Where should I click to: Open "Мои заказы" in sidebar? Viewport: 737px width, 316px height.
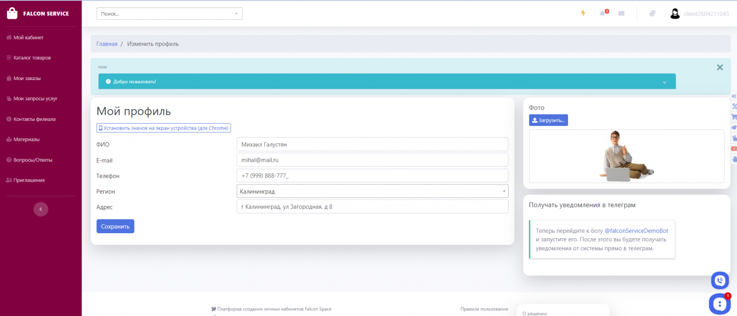click(23, 79)
